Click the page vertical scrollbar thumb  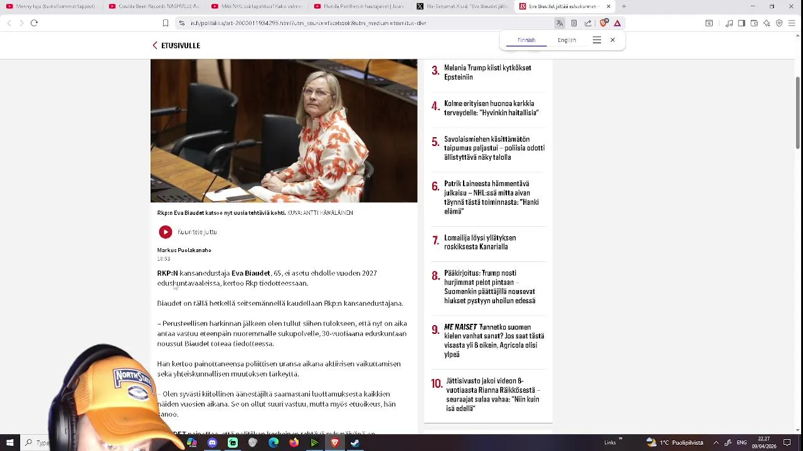coord(798,113)
